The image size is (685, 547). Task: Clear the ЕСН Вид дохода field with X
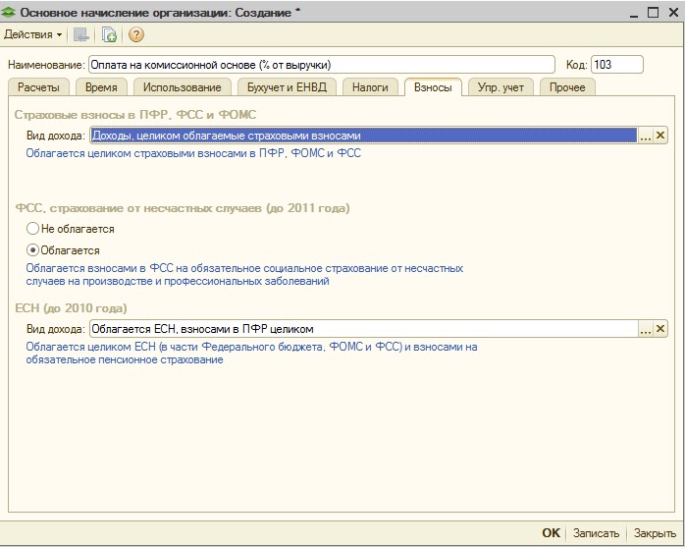660,329
